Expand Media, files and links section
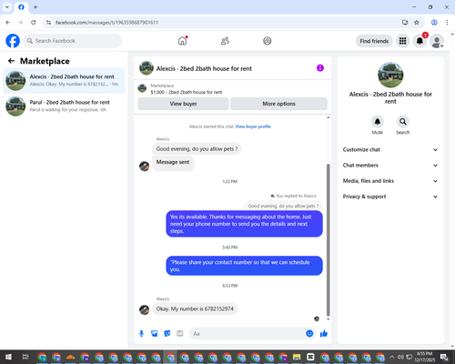The image size is (455, 364). pyautogui.click(x=390, y=181)
